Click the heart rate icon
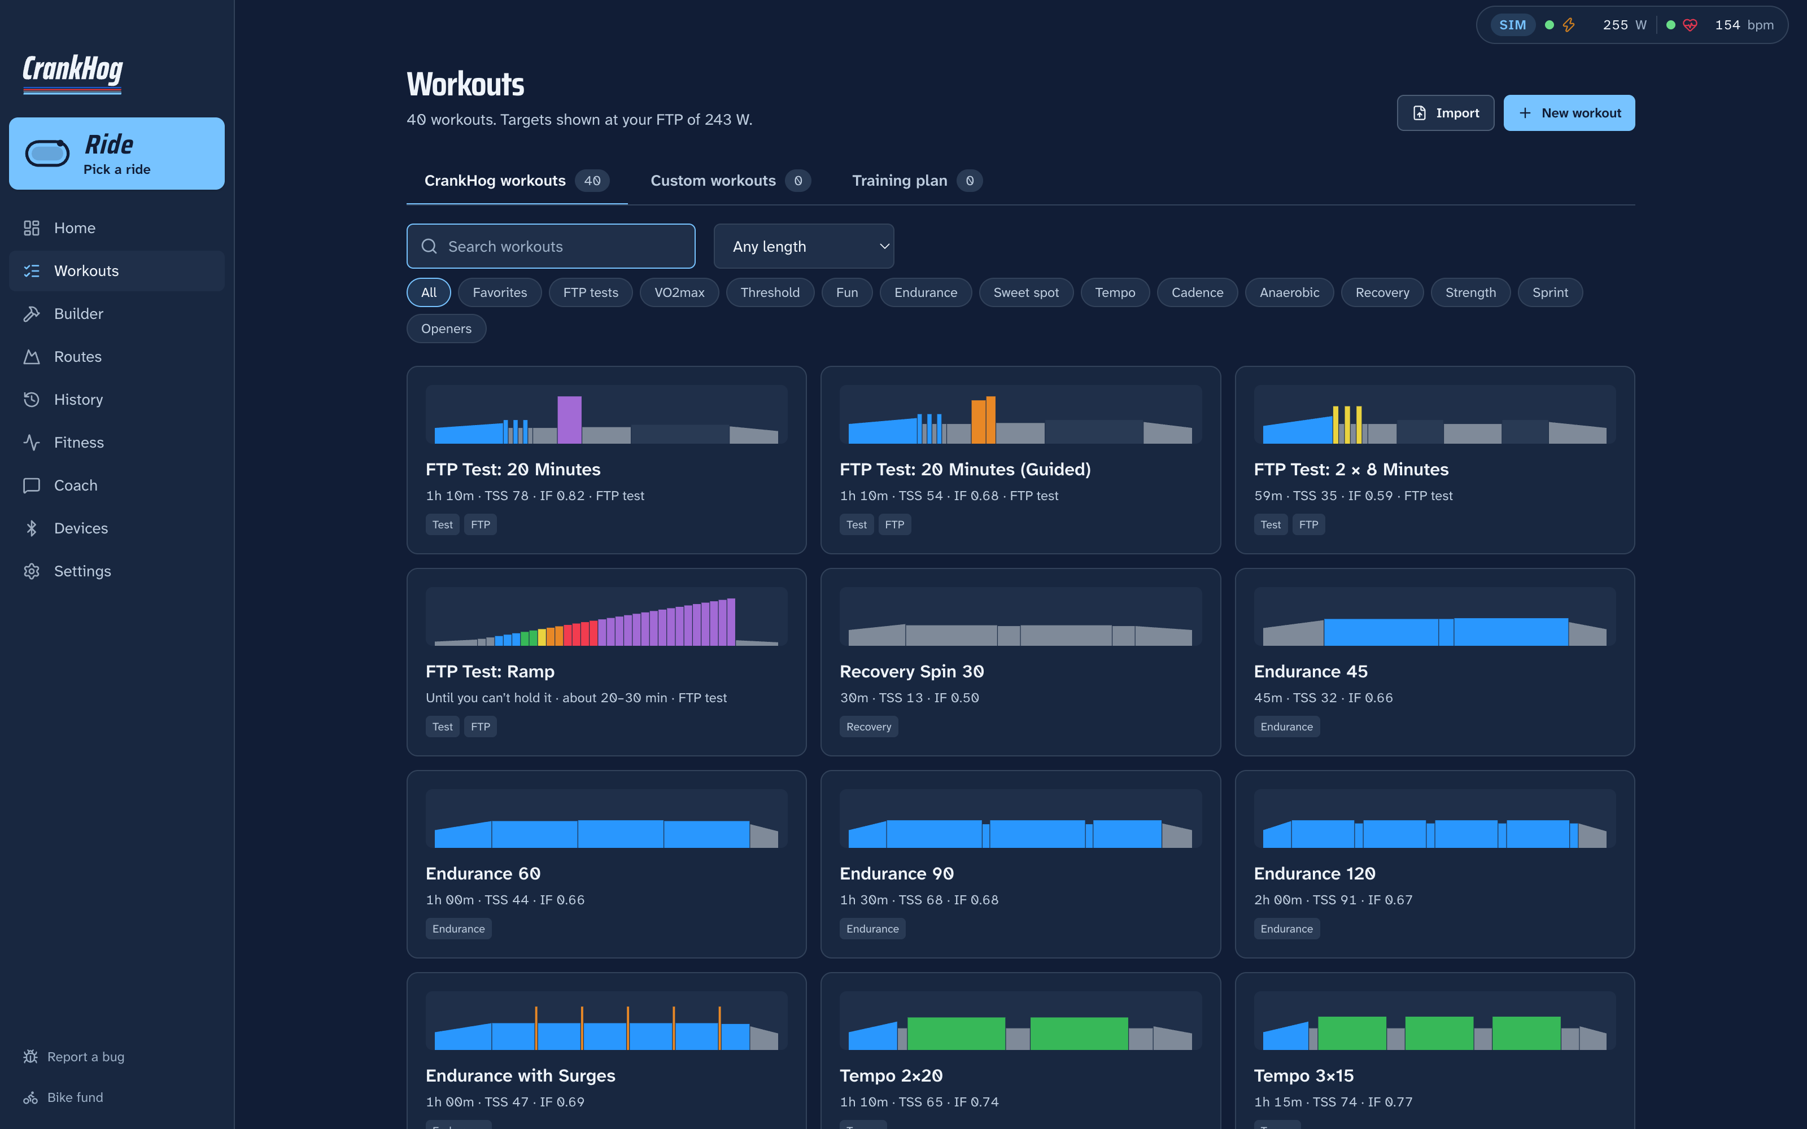Image resolution: width=1807 pixels, height=1129 pixels. point(1690,25)
